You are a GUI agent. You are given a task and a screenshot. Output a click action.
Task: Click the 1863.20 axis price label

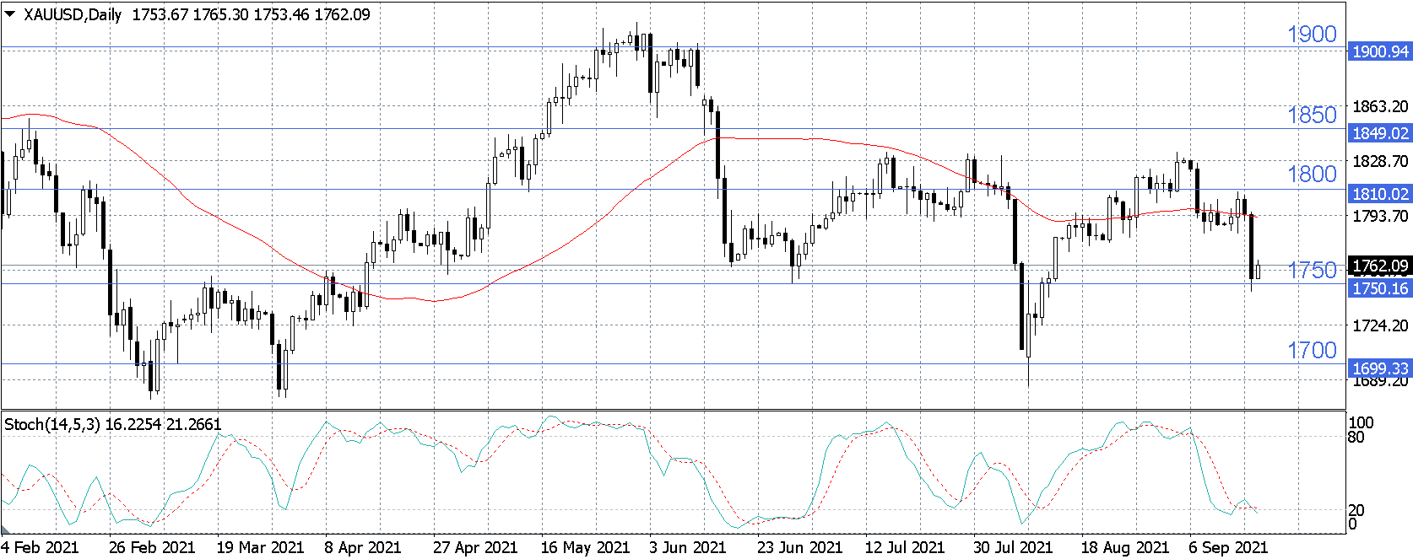click(1380, 106)
